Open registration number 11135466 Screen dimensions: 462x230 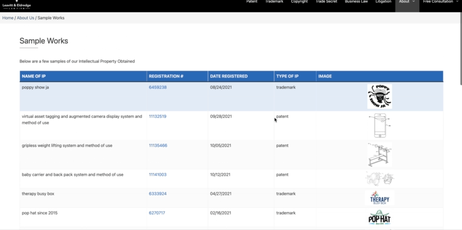coord(158,146)
